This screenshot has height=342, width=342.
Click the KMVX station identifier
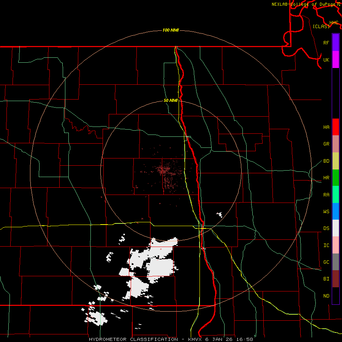(x=195, y=339)
